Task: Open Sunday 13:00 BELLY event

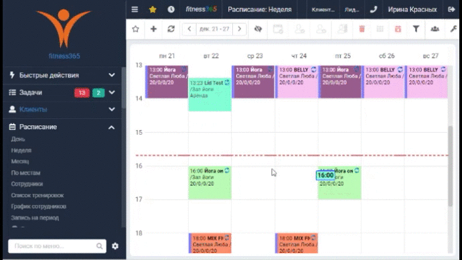Action: pos(427,82)
